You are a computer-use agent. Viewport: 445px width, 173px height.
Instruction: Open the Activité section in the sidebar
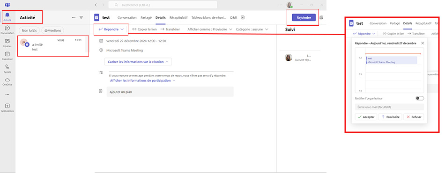click(7, 17)
